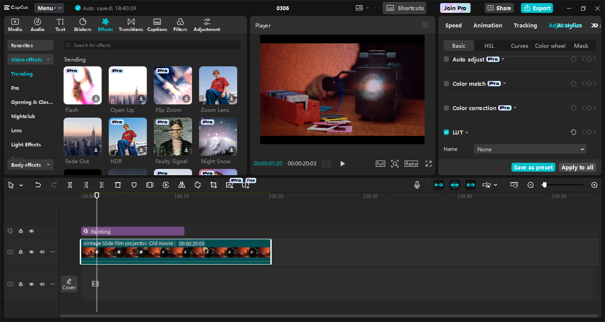Record a voiceover with the microphone icon
Image resolution: width=605 pixels, height=322 pixels.
click(417, 185)
